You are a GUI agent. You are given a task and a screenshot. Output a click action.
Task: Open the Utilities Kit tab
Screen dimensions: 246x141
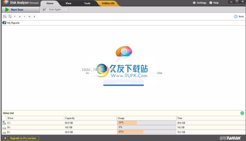pyautogui.click(x=108, y=3)
